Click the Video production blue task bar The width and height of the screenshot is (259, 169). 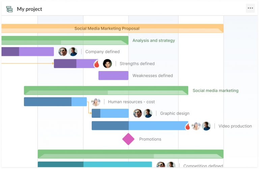click(140, 126)
